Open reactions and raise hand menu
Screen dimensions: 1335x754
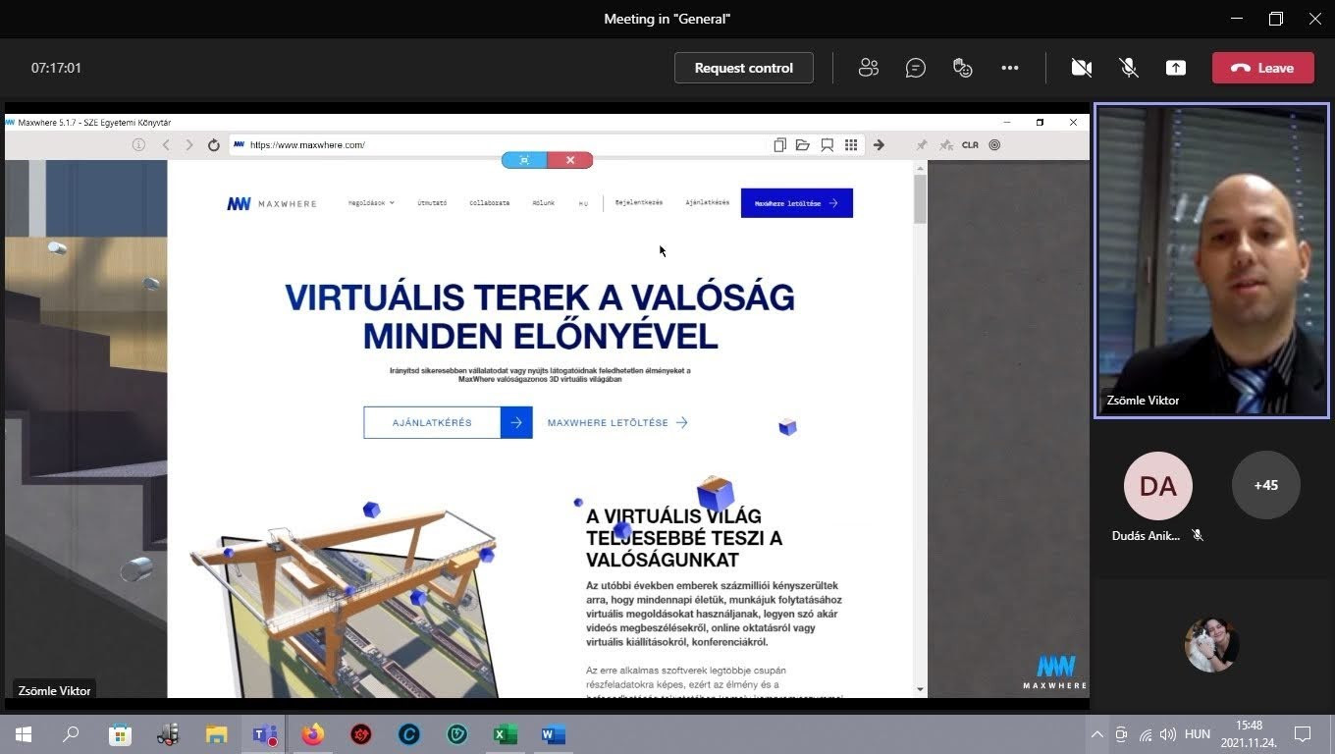tap(962, 68)
